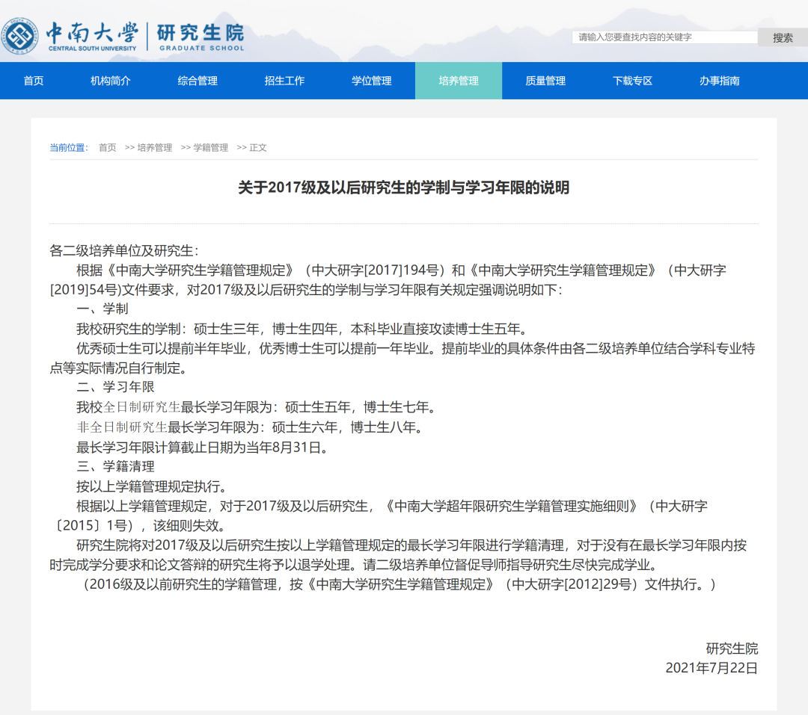The image size is (808, 715).
Task: Go to 下载专区 downloads section
Action: 632,81
